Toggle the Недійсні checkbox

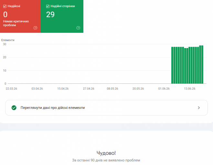[x=5, y=6]
